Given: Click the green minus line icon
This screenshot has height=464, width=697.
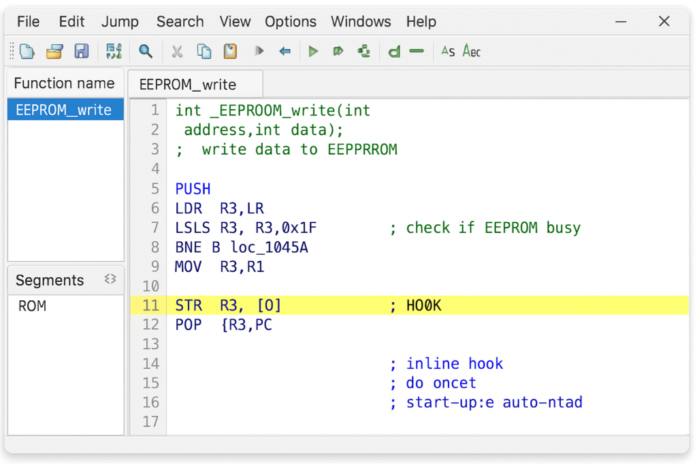Looking at the screenshot, I should click(417, 52).
